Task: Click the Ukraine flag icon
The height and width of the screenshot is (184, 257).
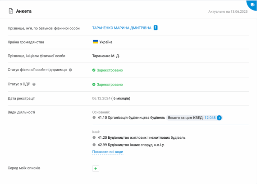Action: 95,42
